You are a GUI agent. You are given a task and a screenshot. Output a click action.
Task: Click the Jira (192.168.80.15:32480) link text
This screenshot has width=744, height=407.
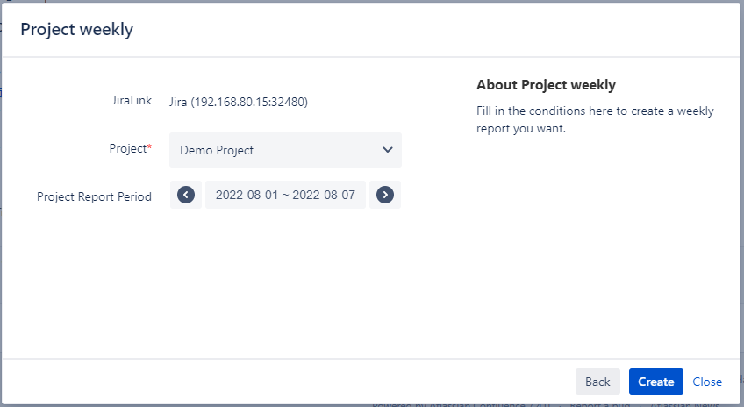[238, 102]
